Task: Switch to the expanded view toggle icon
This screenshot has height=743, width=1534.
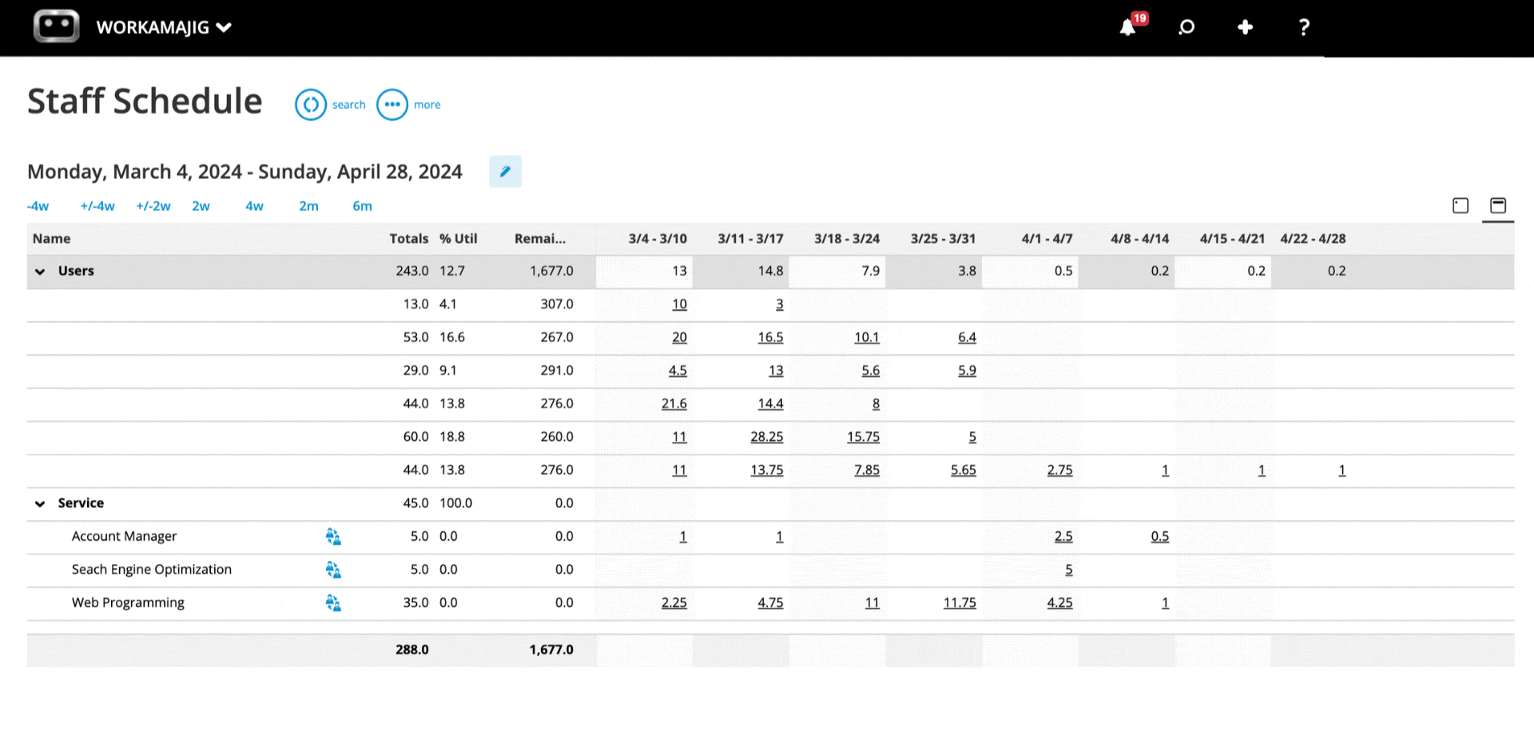Action: 1498,206
